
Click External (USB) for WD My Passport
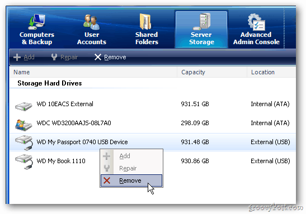click(270, 142)
